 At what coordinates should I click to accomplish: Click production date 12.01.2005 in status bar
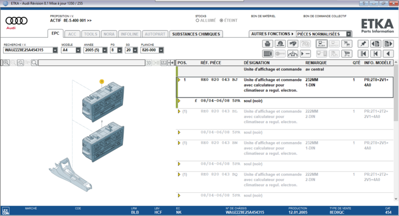(298, 212)
